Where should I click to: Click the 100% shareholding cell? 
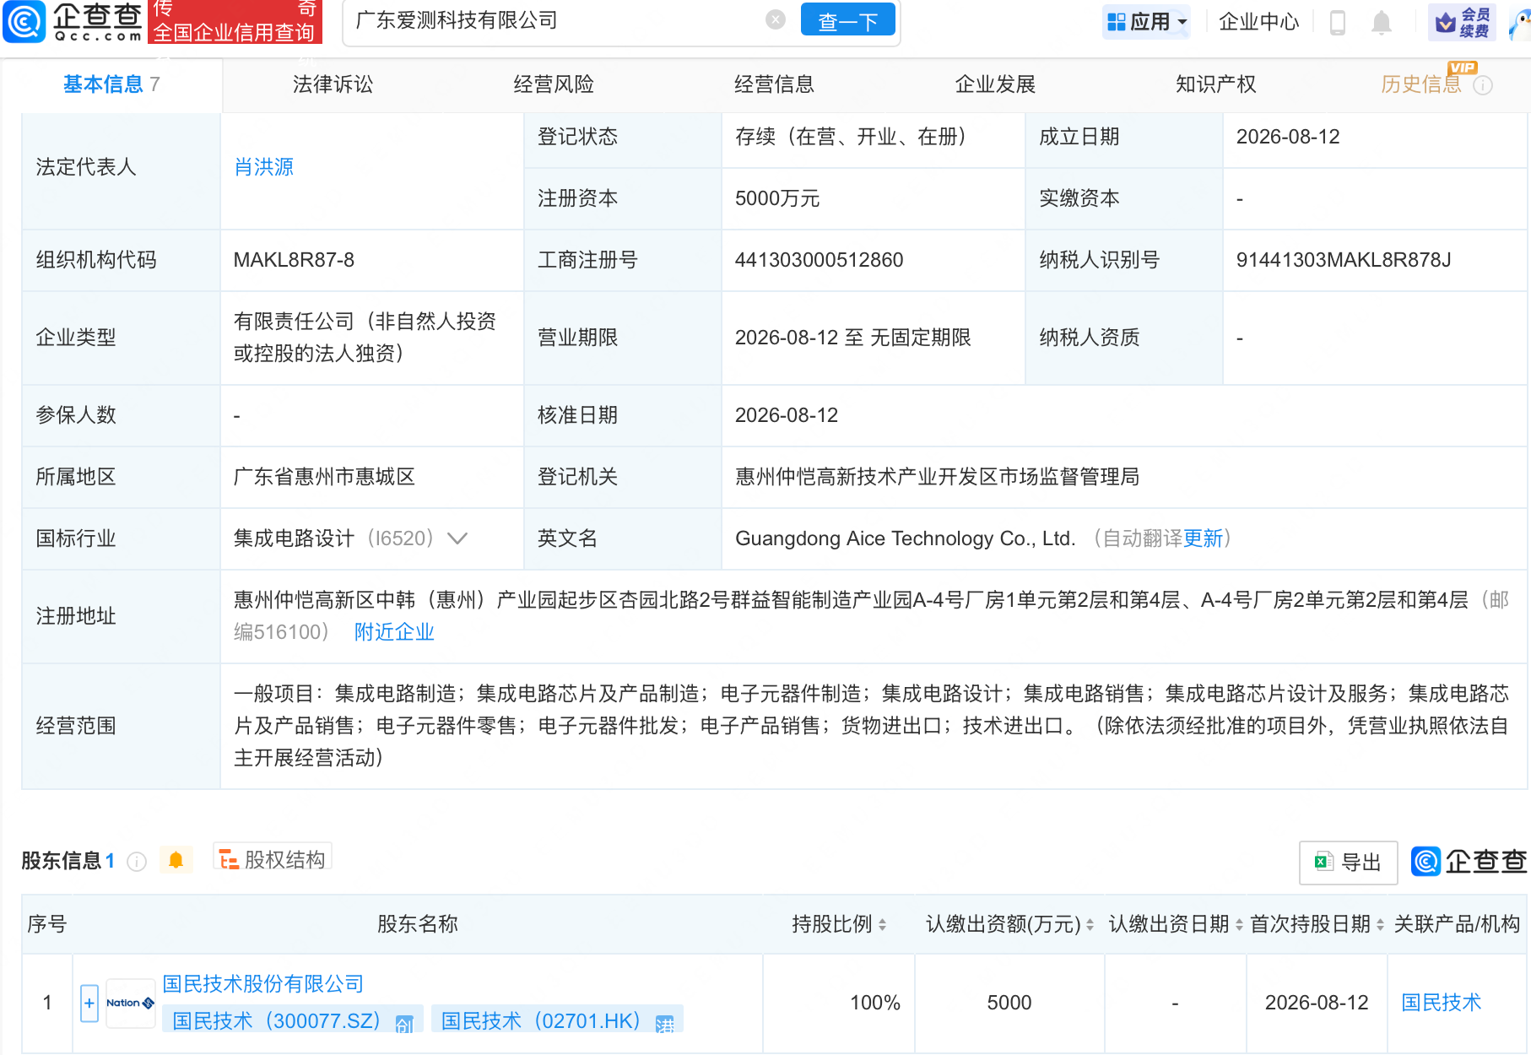coord(875,1003)
